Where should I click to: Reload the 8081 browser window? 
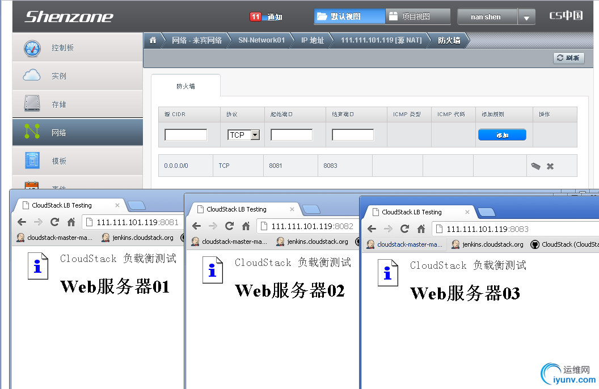pos(54,222)
